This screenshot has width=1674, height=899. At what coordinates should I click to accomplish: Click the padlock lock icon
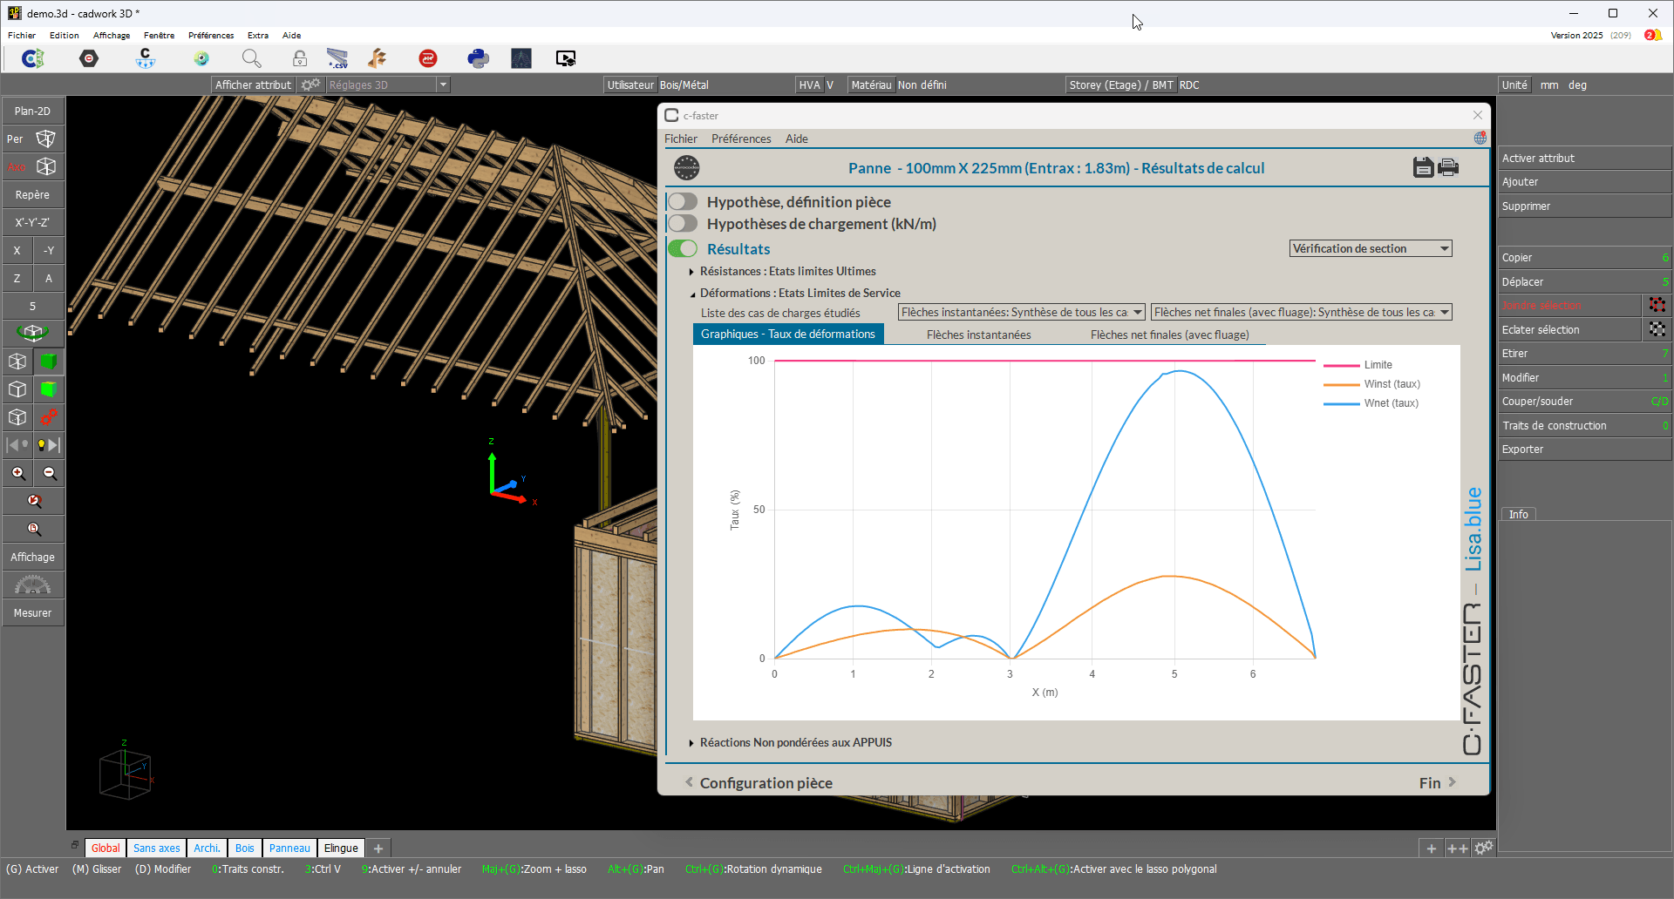pos(300,58)
